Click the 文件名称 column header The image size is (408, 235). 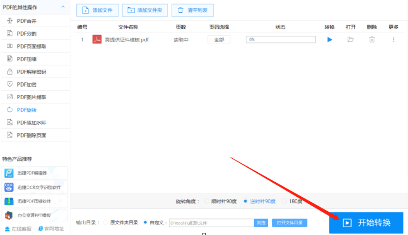coord(128,27)
